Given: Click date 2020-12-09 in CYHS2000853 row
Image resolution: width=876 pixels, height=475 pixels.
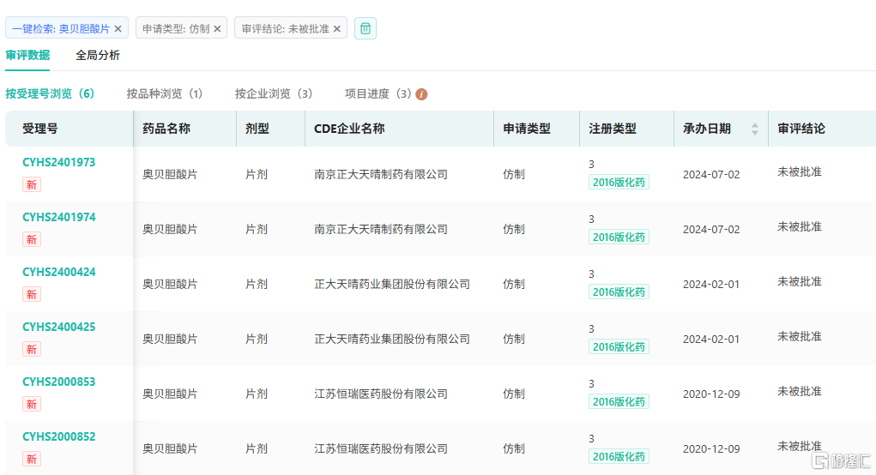Looking at the screenshot, I should coord(711,394).
